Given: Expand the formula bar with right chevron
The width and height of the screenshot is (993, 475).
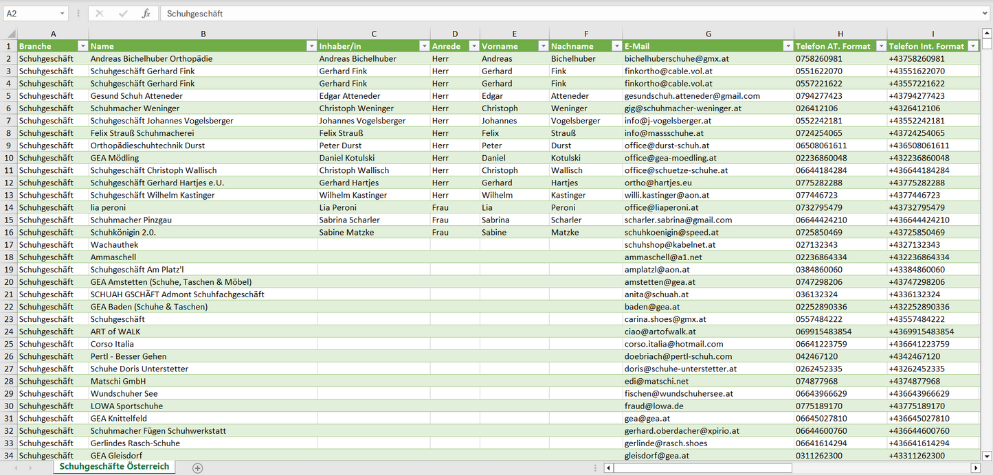Looking at the screenshot, I should (x=986, y=14).
